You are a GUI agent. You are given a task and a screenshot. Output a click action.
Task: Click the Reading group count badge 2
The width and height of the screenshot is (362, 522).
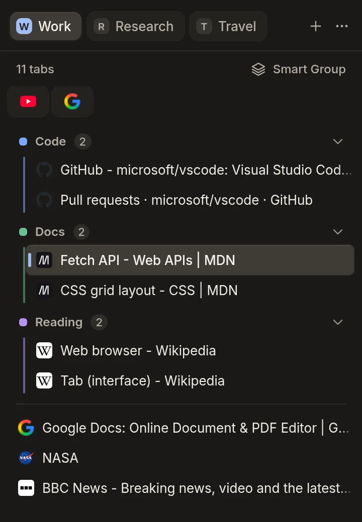tap(99, 322)
